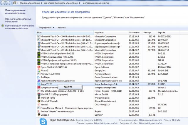Click the Realtek Audio Driver icon
This screenshot has height=125, width=188.
pyautogui.click(x=39, y=81)
